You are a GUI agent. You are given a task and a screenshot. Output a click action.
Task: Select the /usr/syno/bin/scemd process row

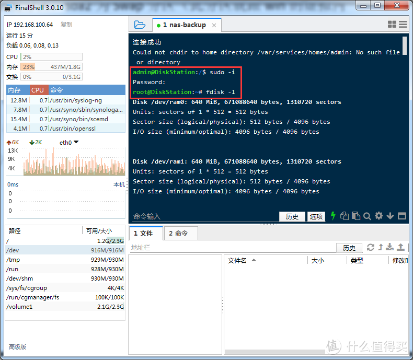click(x=66, y=119)
